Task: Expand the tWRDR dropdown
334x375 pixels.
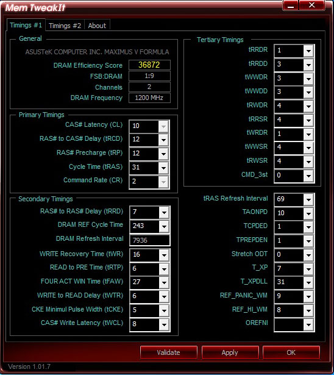Action: point(308,134)
